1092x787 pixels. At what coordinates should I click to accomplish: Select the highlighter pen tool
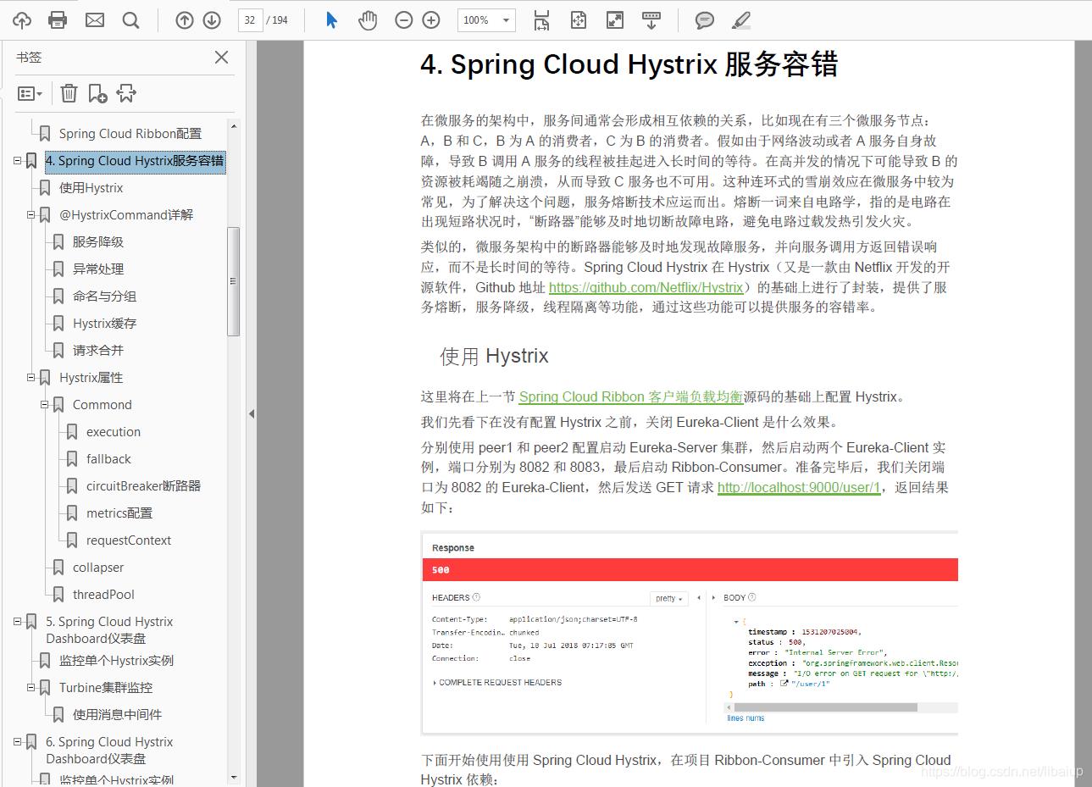coord(740,20)
